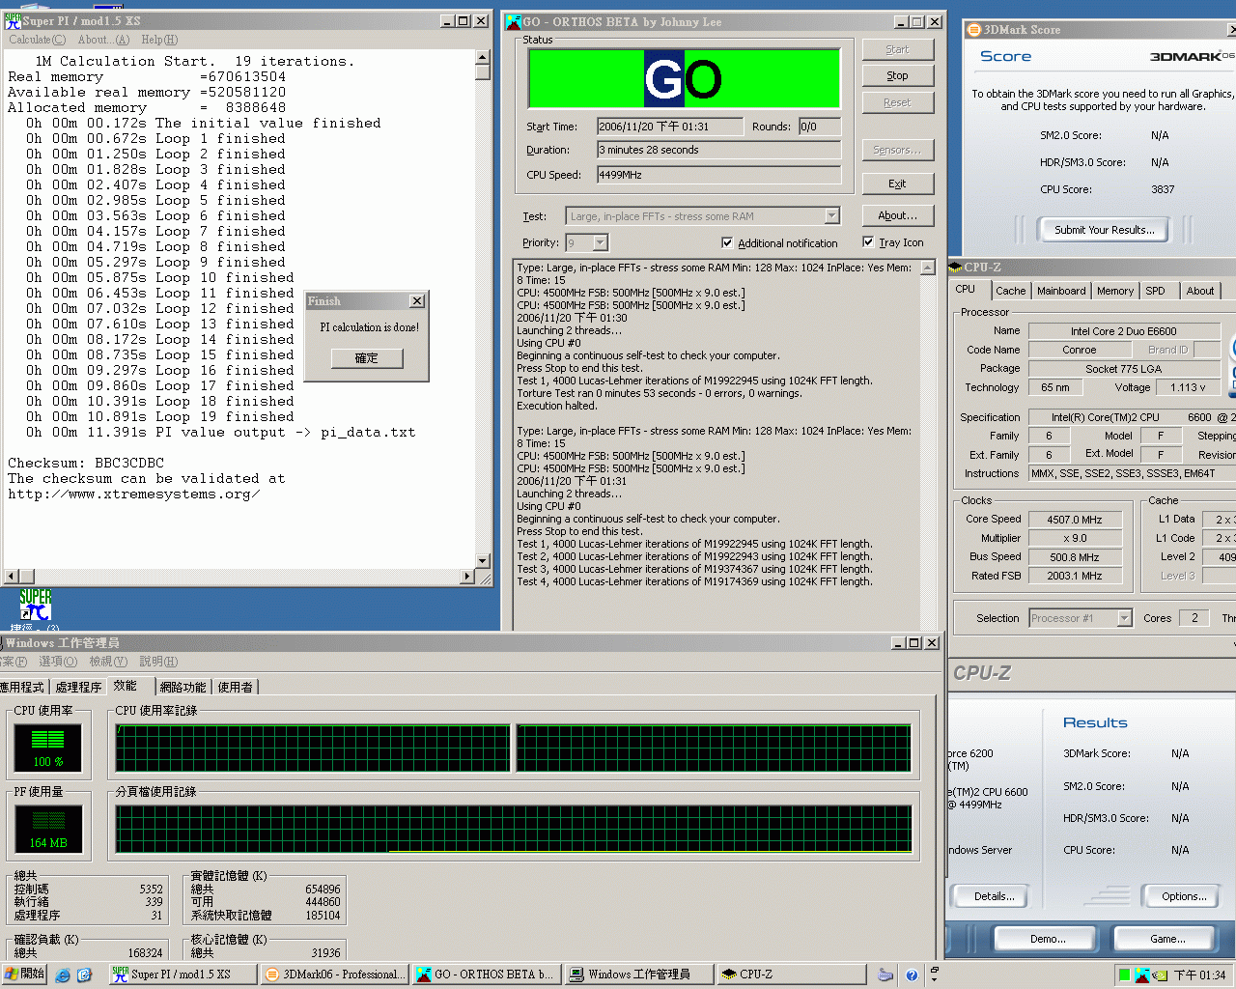Click the system clock showing 下午 01:34
Viewport: 1236px width, 989px height.
point(1199,975)
